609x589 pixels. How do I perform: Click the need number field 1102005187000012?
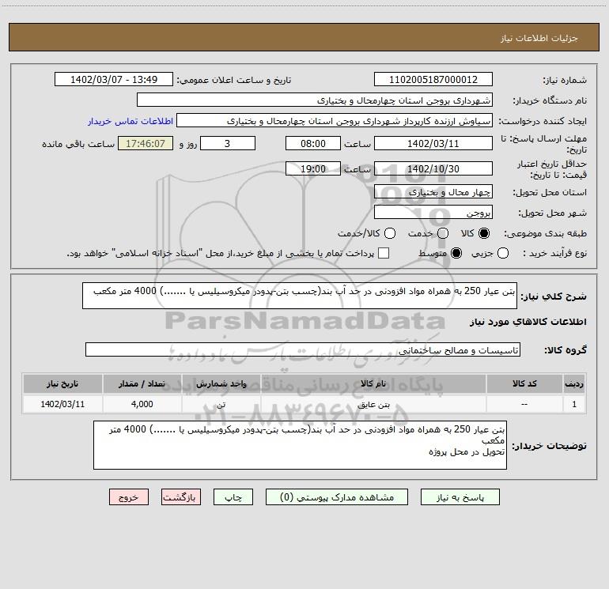pyautogui.click(x=433, y=79)
